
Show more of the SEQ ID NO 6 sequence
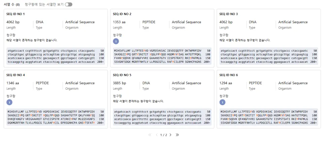coord(313,123)
